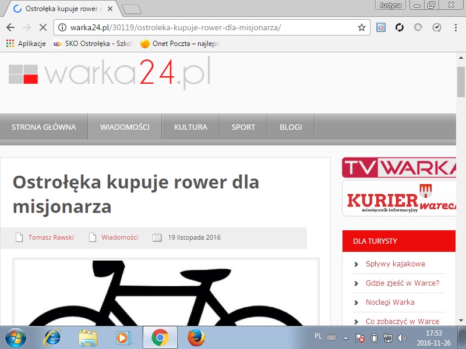Open the Aplikacje apps shortcut
This screenshot has width=466, height=349.
26,44
